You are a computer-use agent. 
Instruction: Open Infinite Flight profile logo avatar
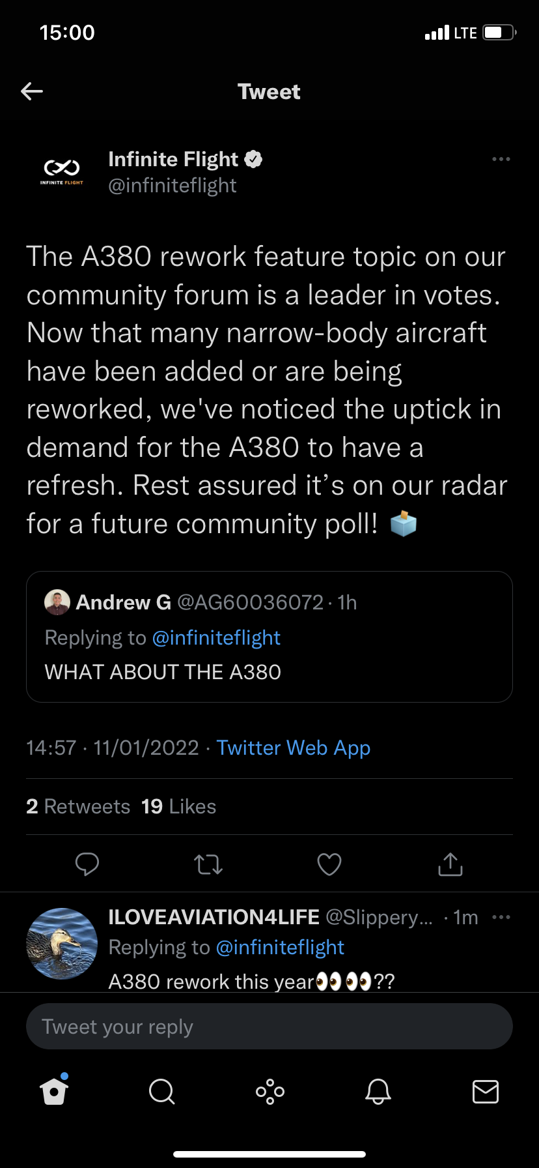point(62,171)
